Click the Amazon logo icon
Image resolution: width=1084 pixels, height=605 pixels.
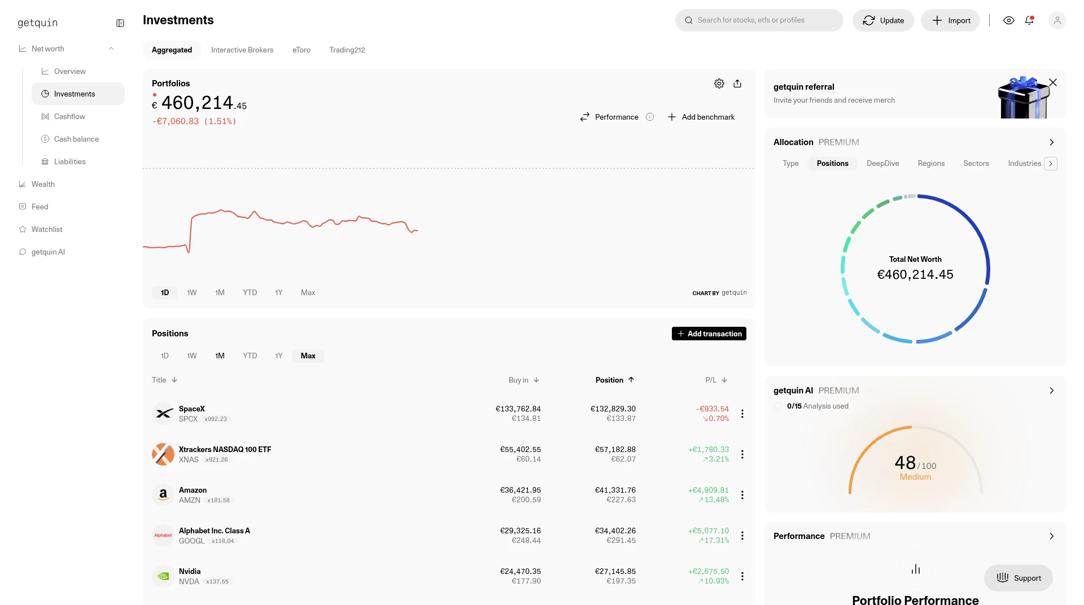pos(163,495)
